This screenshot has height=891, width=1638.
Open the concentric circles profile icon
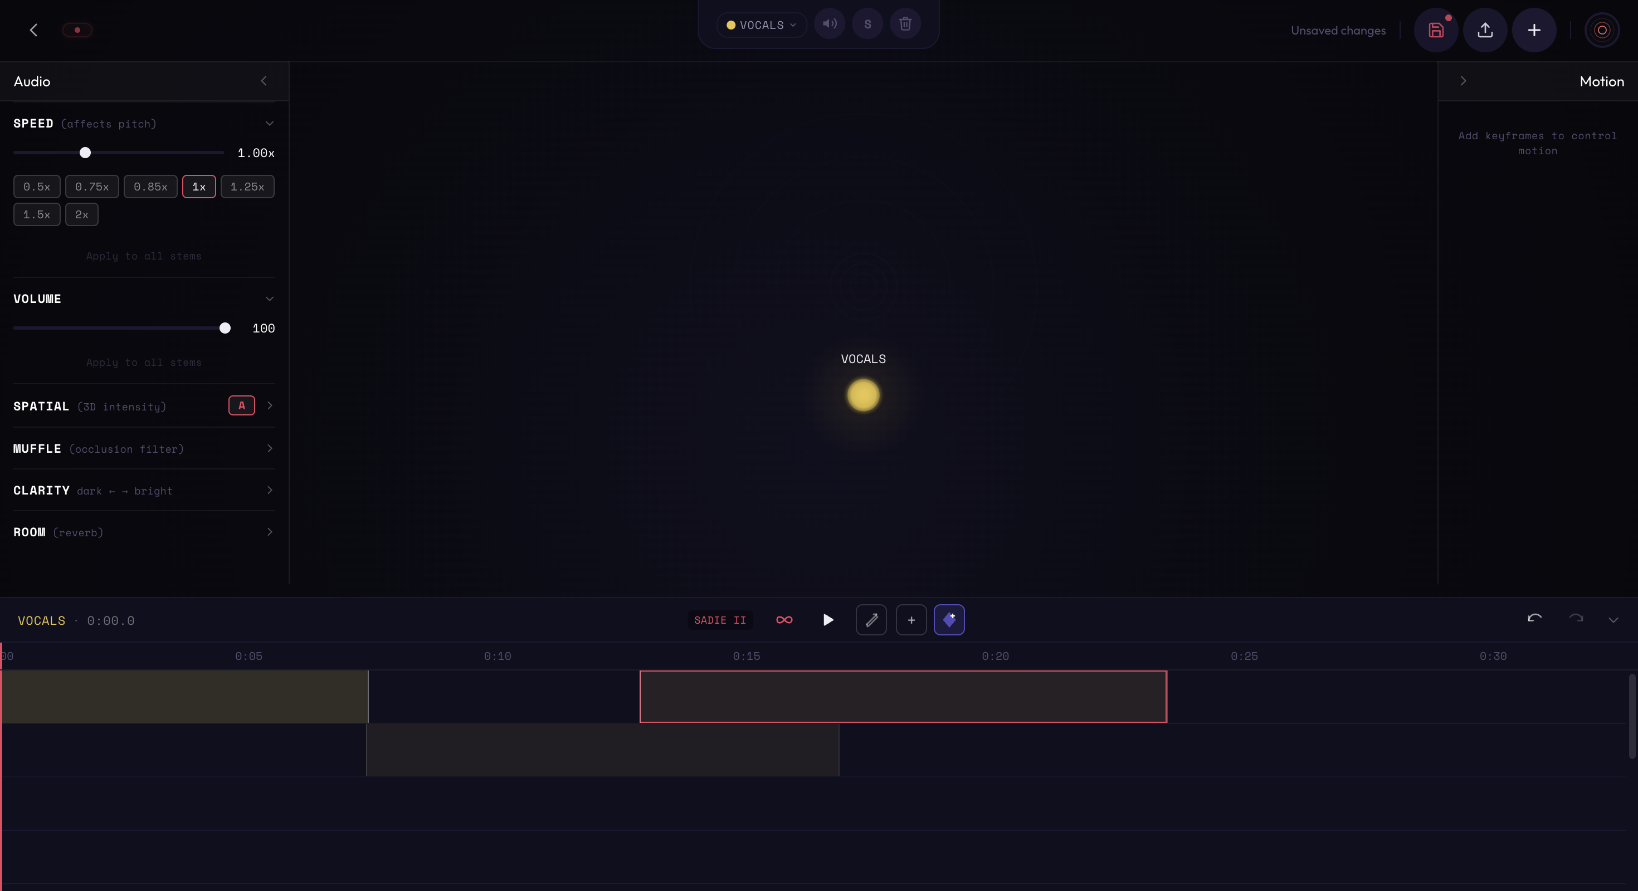[1602, 30]
